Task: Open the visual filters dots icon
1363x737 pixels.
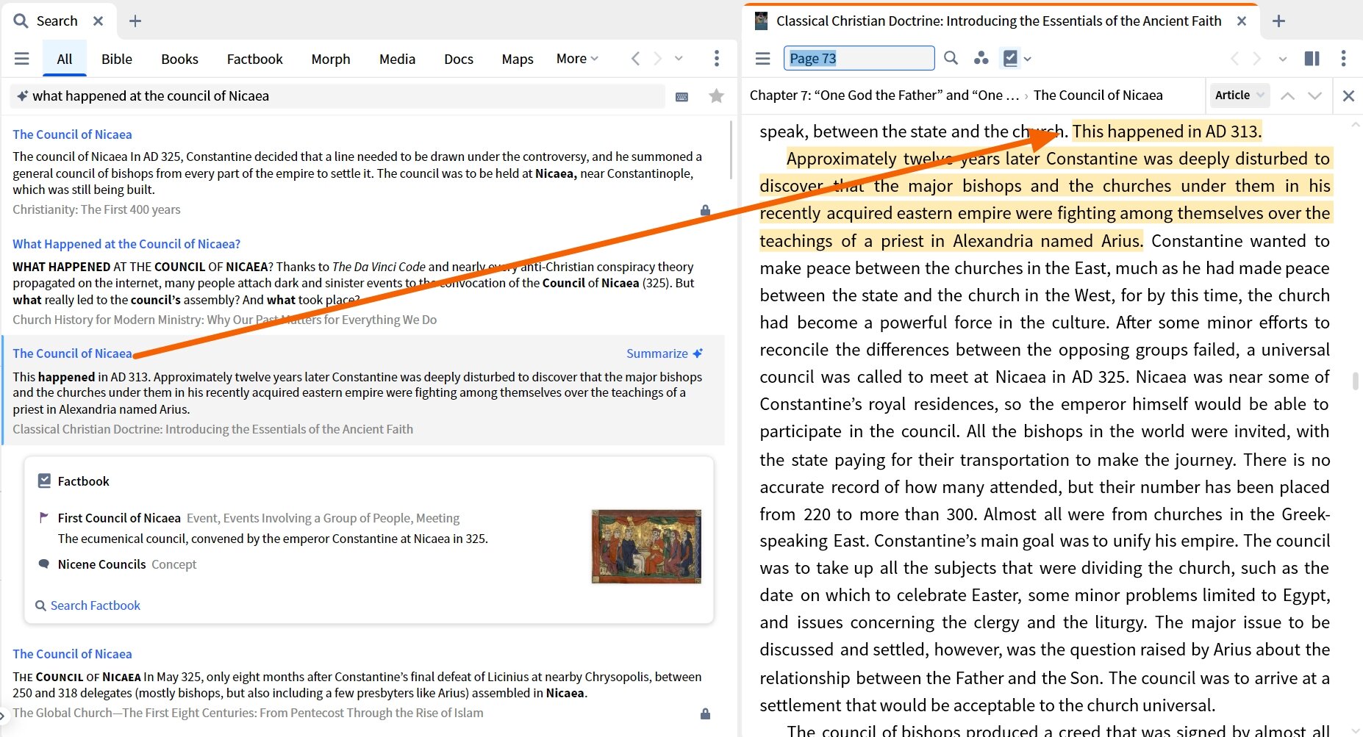Action: click(x=981, y=58)
